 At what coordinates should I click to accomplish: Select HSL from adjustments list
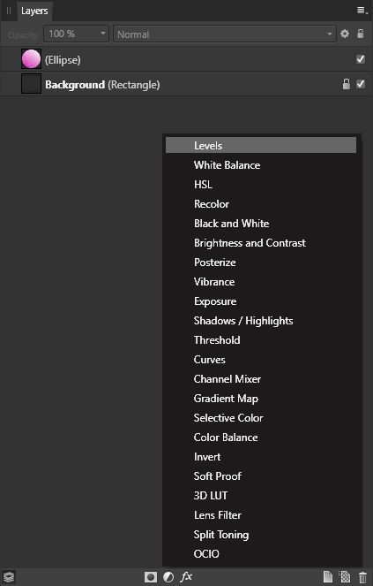tap(261, 184)
